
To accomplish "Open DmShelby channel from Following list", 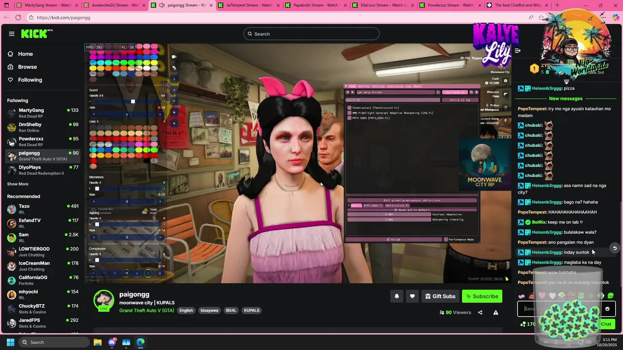I will click(43, 127).
